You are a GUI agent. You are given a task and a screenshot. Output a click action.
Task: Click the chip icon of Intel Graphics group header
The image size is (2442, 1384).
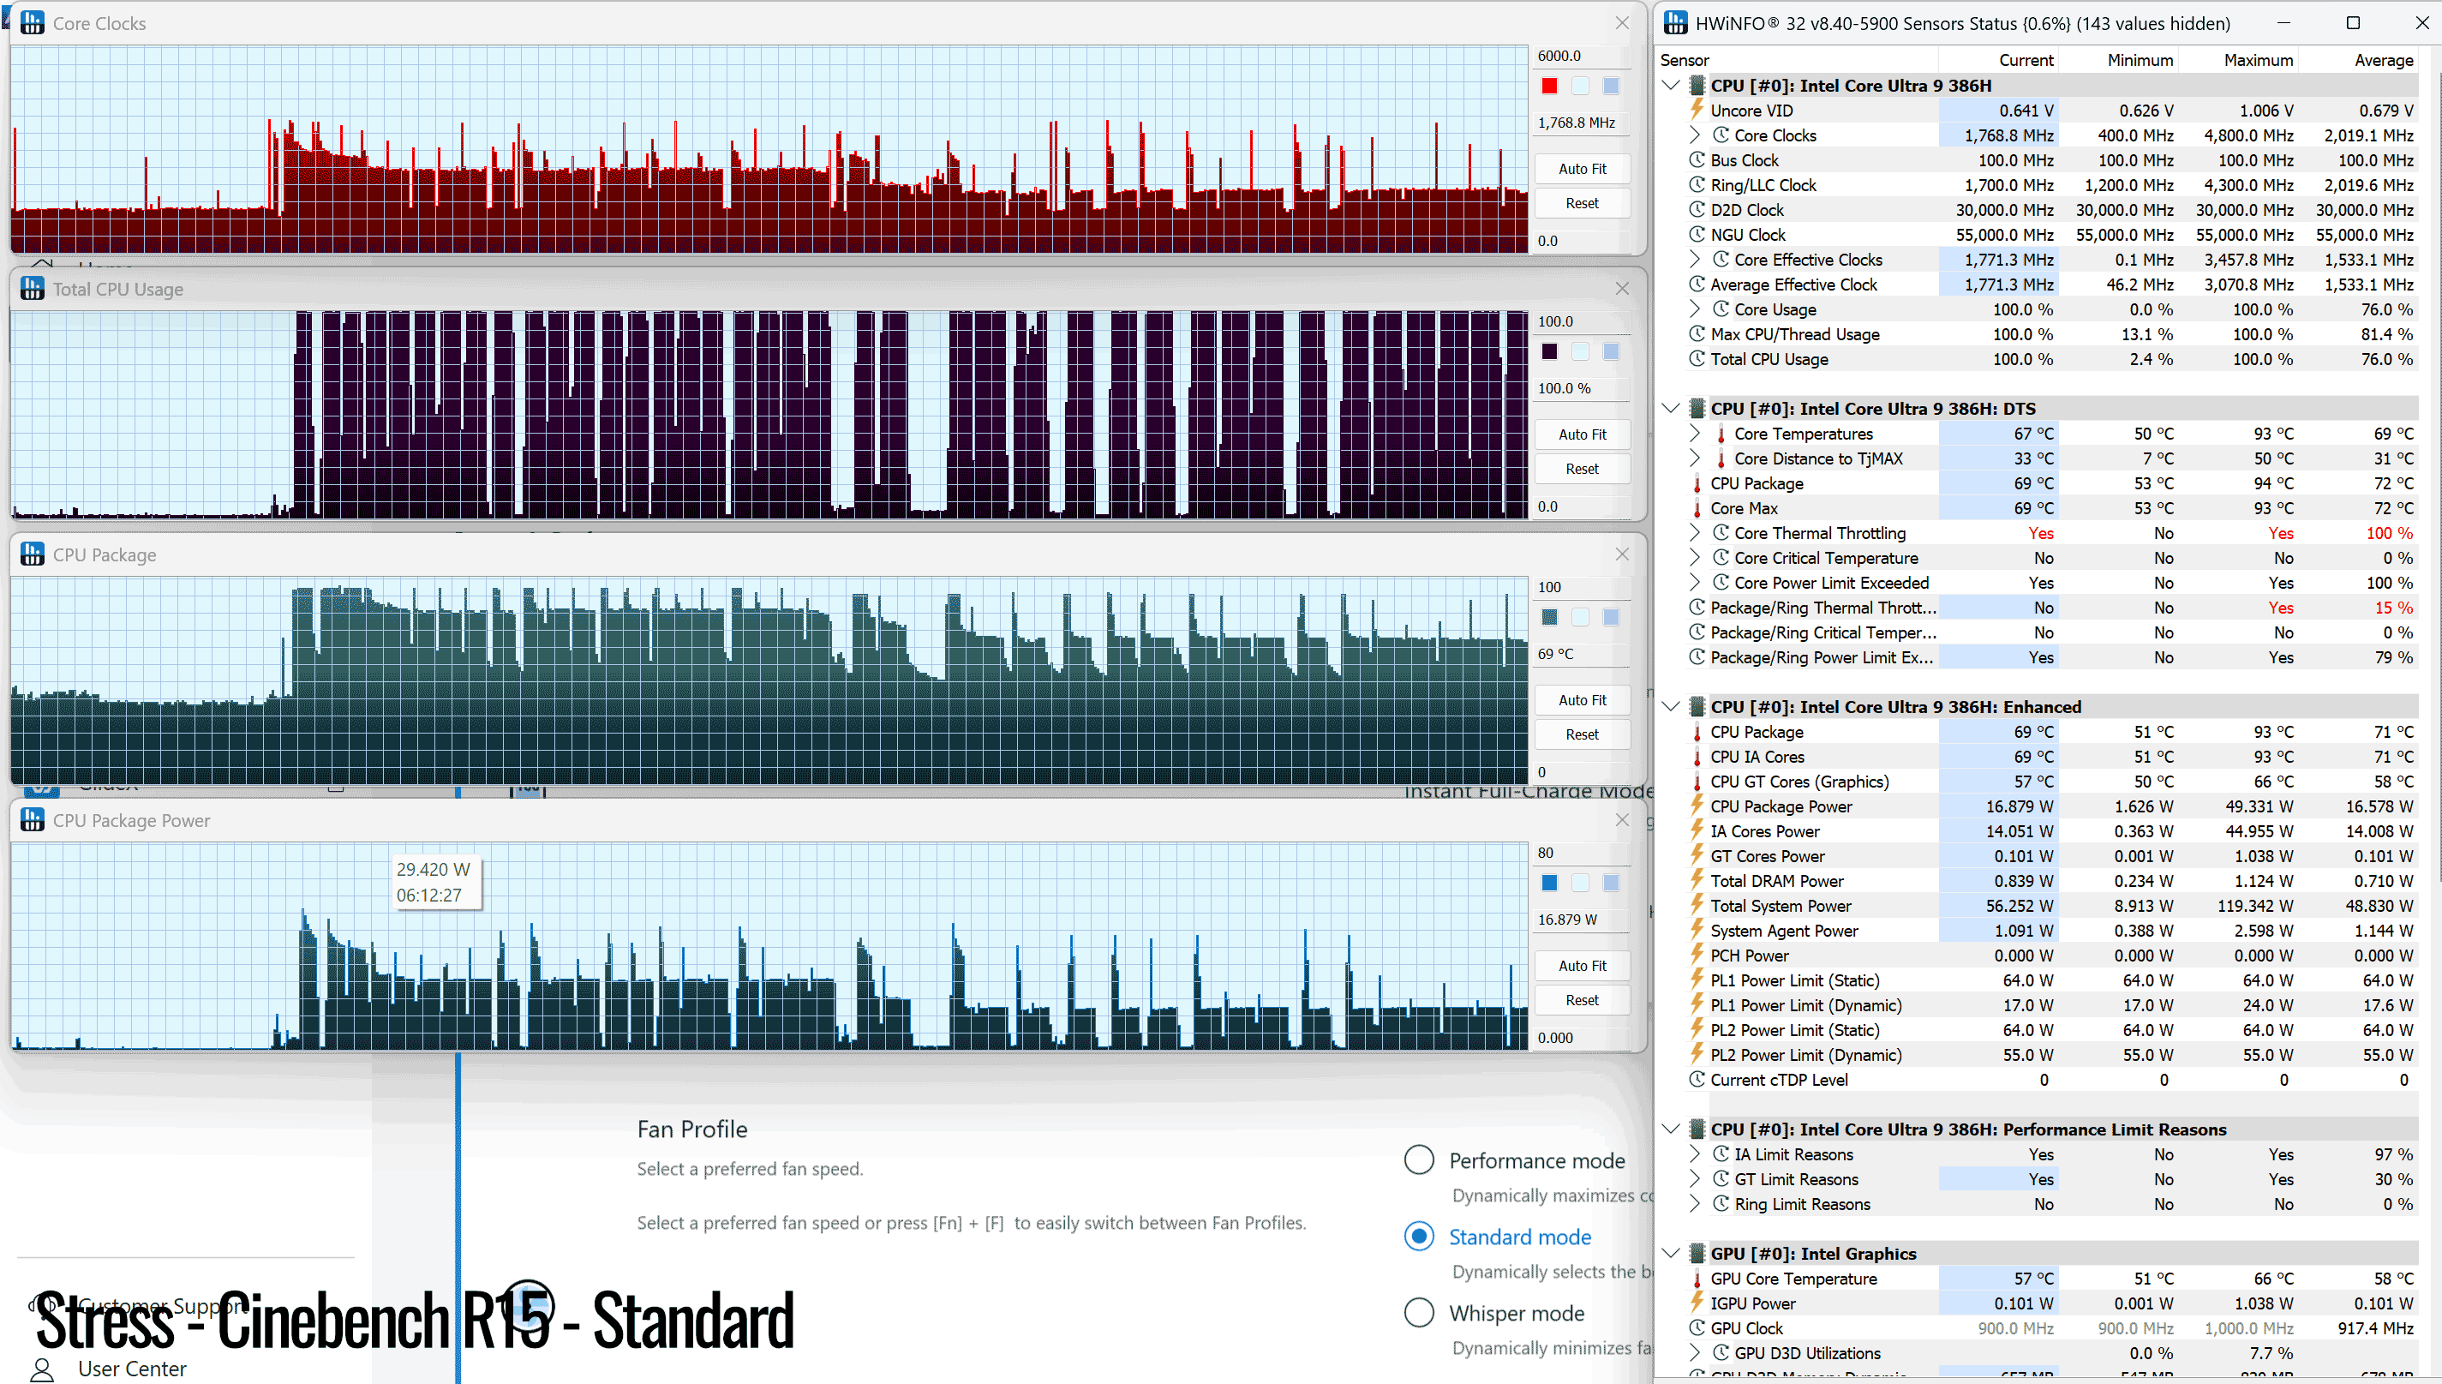click(x=1697, y=1254)
